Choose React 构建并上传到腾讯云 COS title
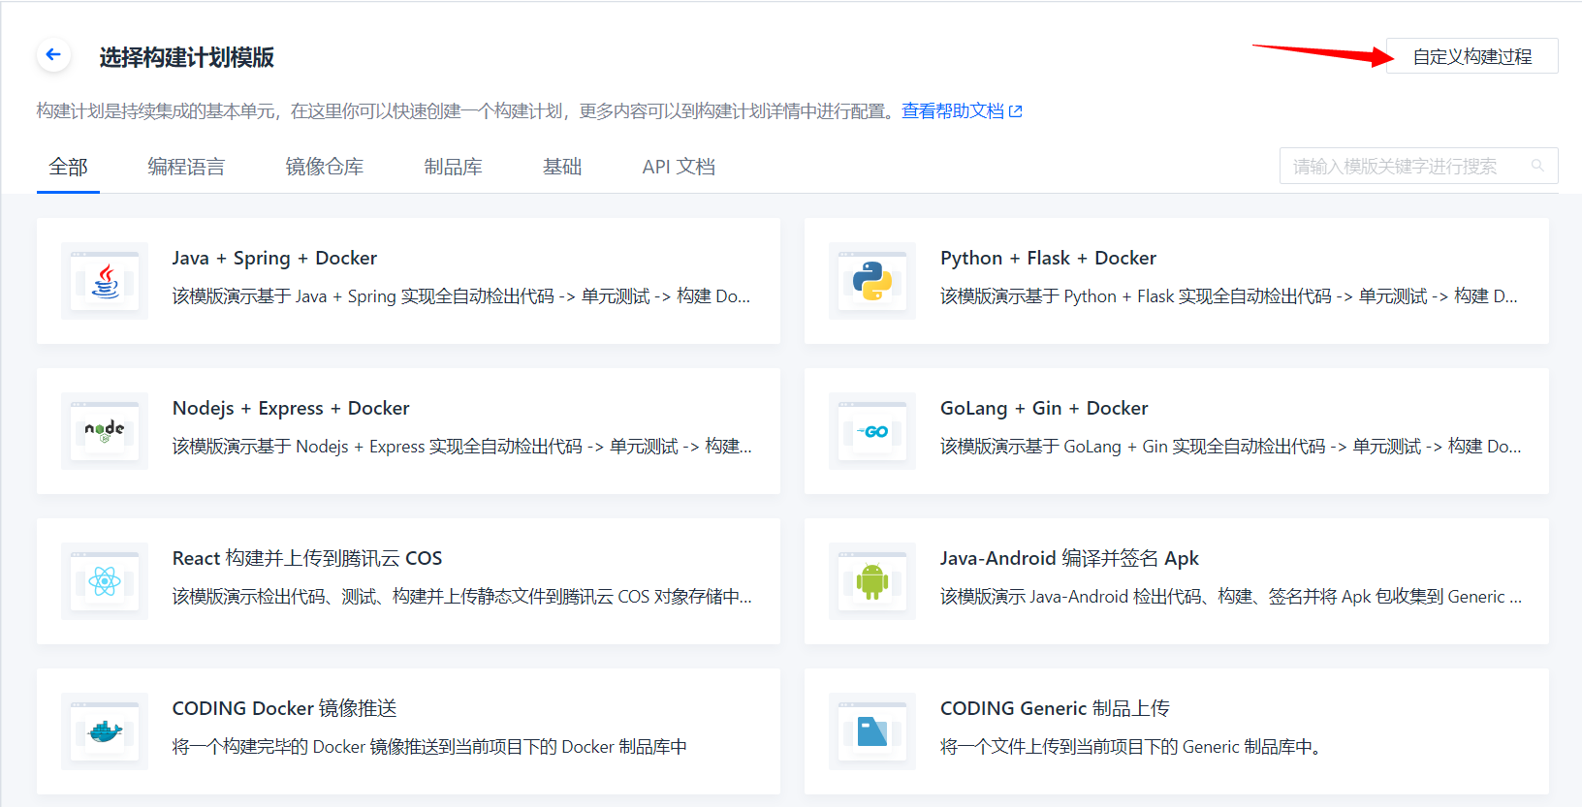This screenshot has height=807, width=1582. [x=307, y=558]
